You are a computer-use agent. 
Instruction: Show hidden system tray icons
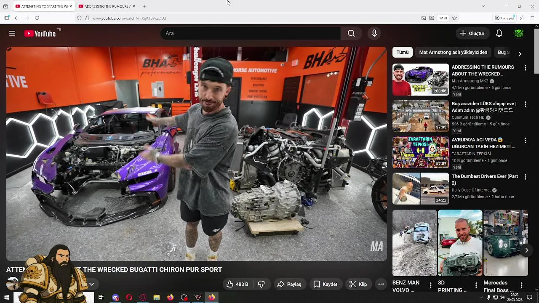(482, 298)
